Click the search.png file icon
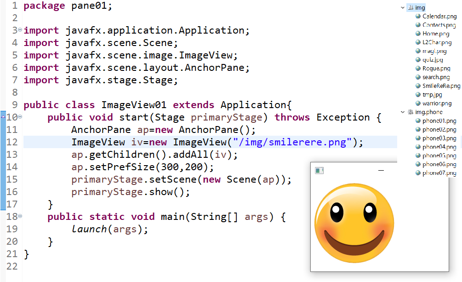 coord(418,77)
